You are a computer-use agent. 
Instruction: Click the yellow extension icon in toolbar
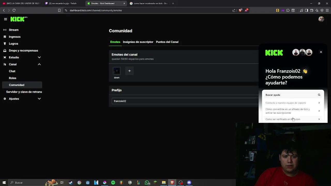tap(277, 10)
